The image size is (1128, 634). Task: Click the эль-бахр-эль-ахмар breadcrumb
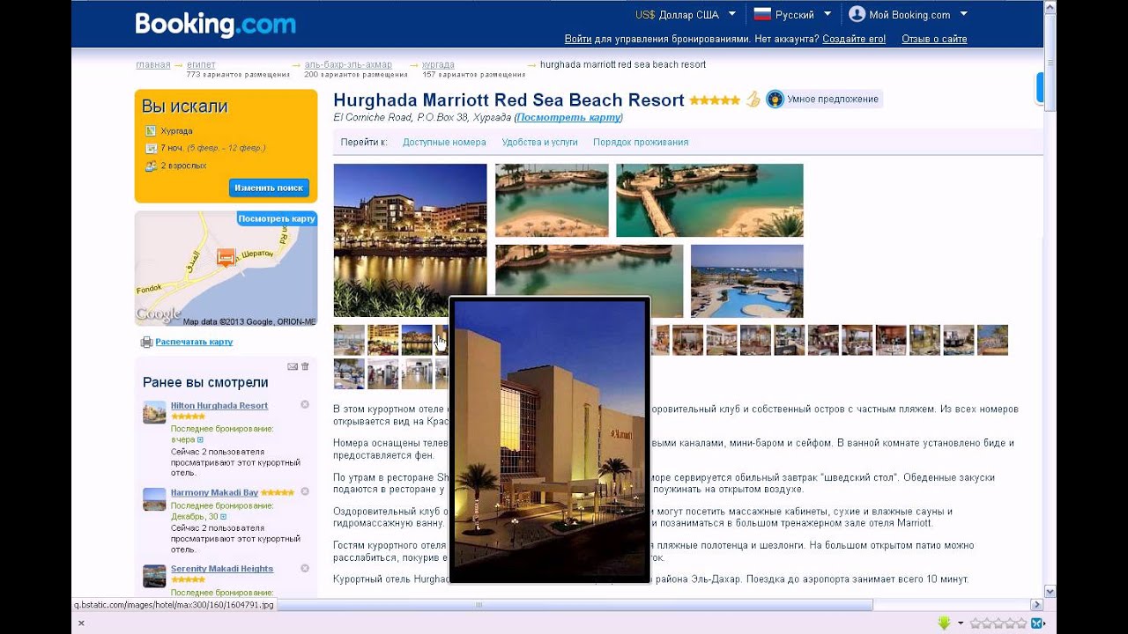click(348, 64)
